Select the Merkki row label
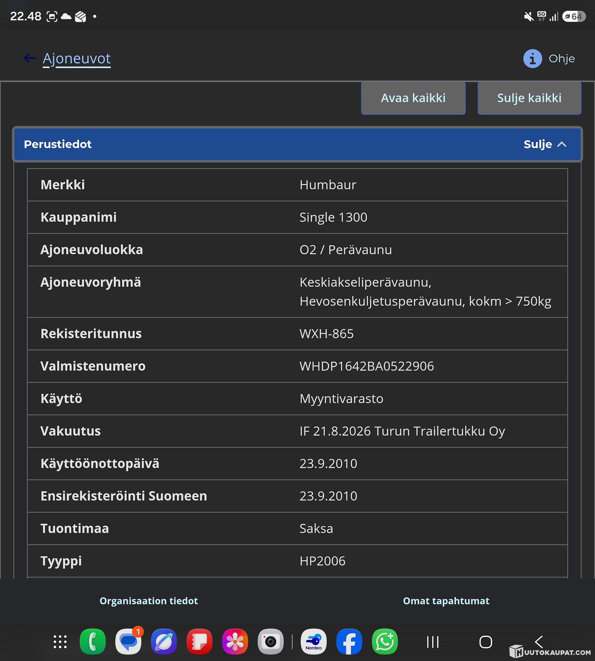 point(62,185)
